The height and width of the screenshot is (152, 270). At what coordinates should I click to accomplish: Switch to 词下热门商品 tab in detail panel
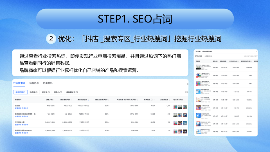[x=198, y=56]
